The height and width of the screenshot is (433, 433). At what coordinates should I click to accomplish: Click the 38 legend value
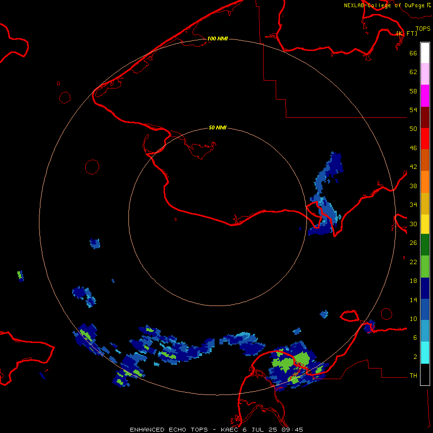[413, 186]
